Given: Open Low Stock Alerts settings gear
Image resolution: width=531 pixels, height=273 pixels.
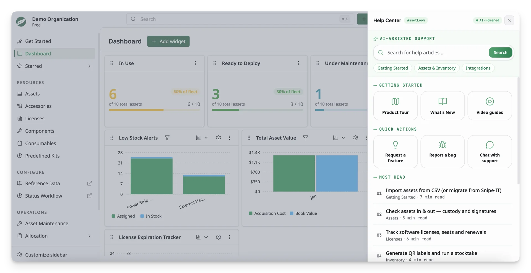Looking at the screenshot, I should (218, 138).
